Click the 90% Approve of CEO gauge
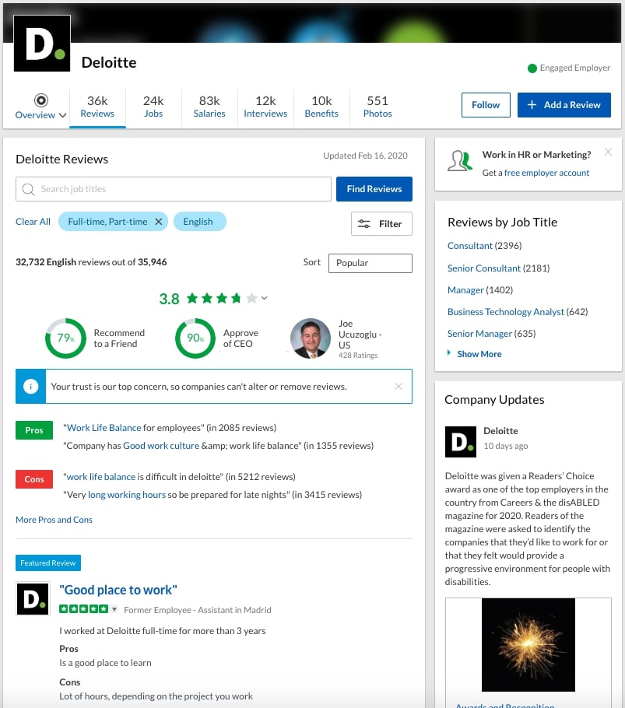This screenshot has width=625, height=708. point(195,338)
